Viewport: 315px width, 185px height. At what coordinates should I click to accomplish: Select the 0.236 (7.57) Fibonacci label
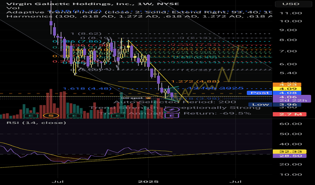[195, 45]
